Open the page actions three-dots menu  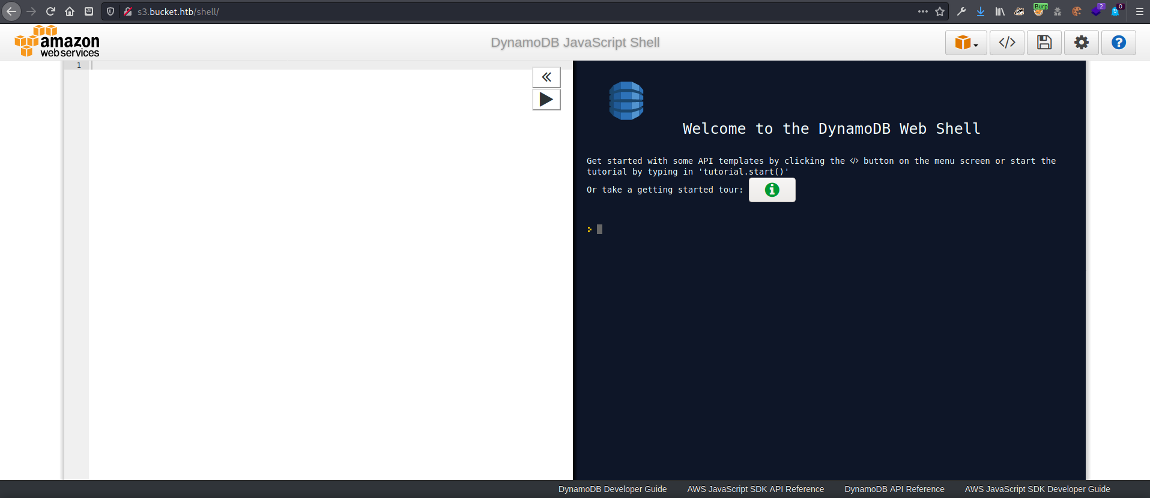[923, 11]
